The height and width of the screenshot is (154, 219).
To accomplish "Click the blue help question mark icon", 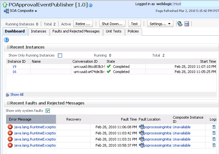I will [x=6, y=40].
